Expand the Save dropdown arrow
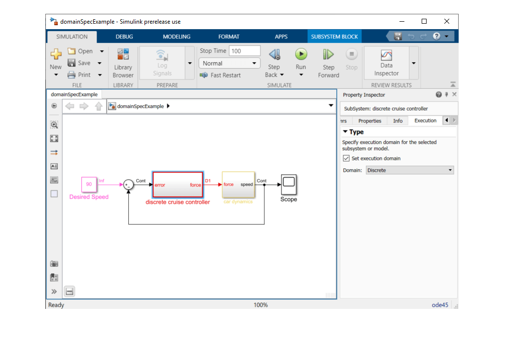Viewport: 505px width, 340px height. pos(100,63)
